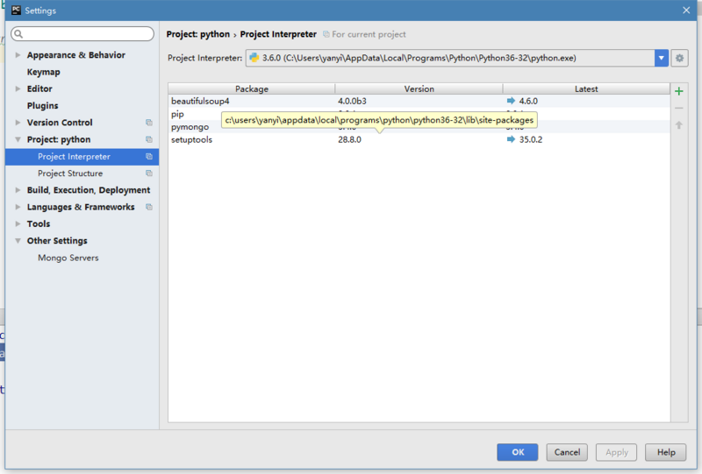Sort by Version column header
Viewport: 702px width, 474px height.
(x=419, y=88)
